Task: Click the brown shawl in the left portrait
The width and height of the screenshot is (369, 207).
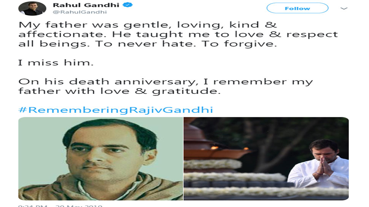Action: coord(101,188)
